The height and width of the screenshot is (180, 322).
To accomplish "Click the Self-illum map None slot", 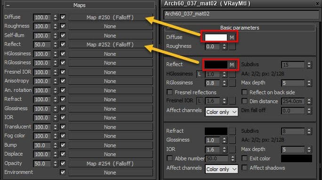I will click(x=111, y=36).
